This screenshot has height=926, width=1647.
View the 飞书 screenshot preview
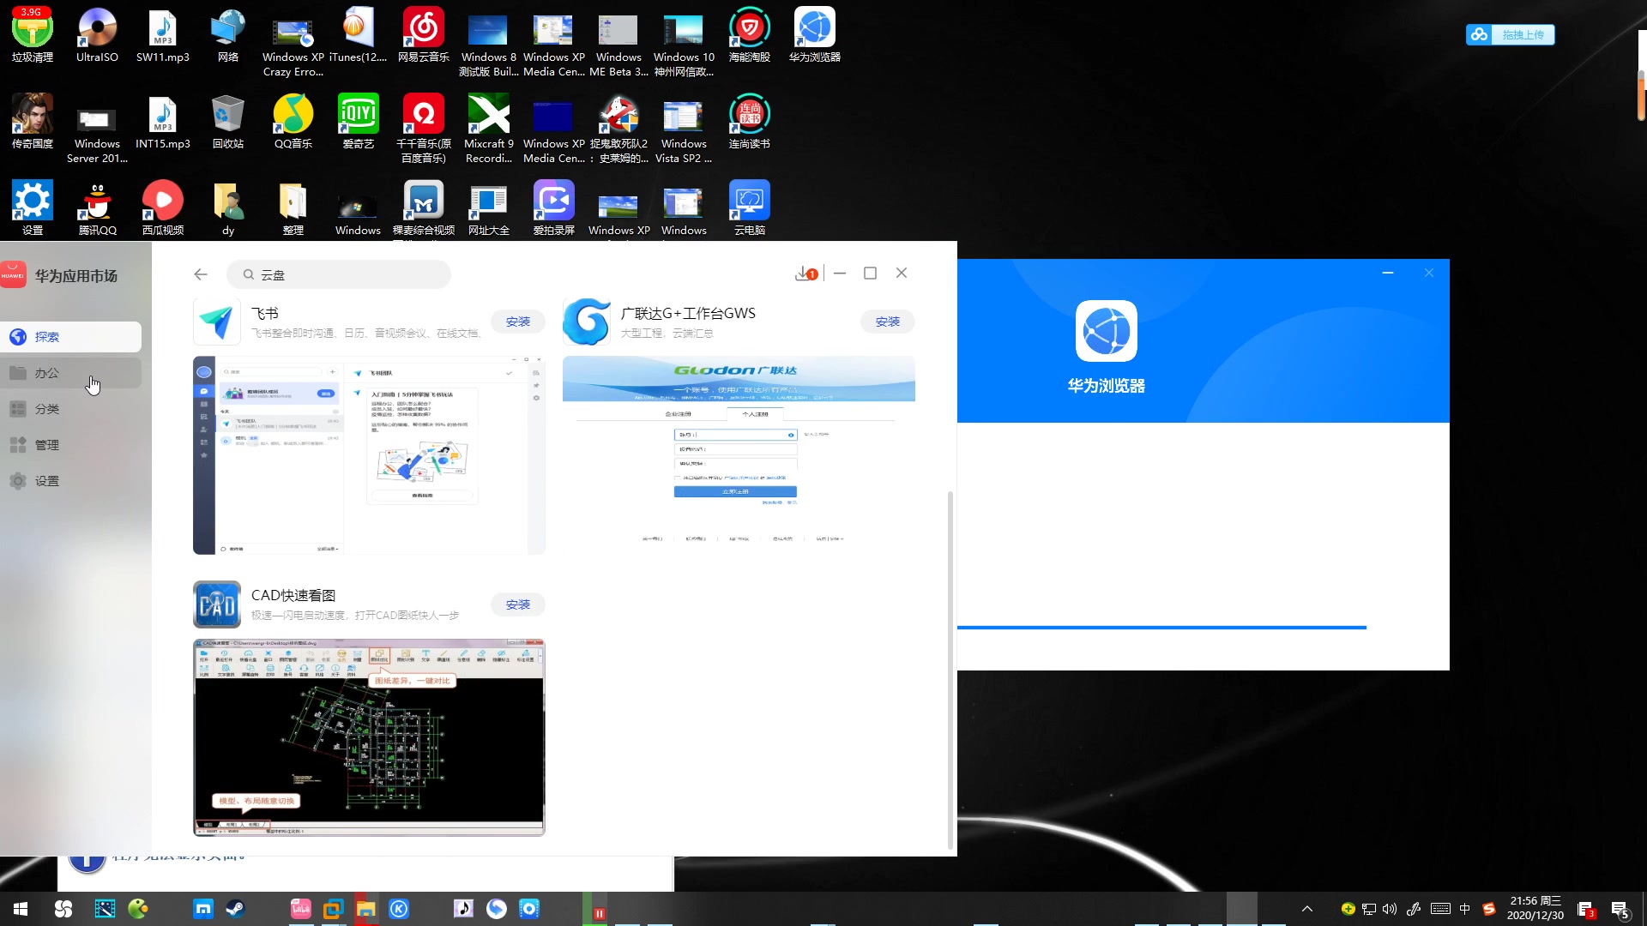(369, 455)
